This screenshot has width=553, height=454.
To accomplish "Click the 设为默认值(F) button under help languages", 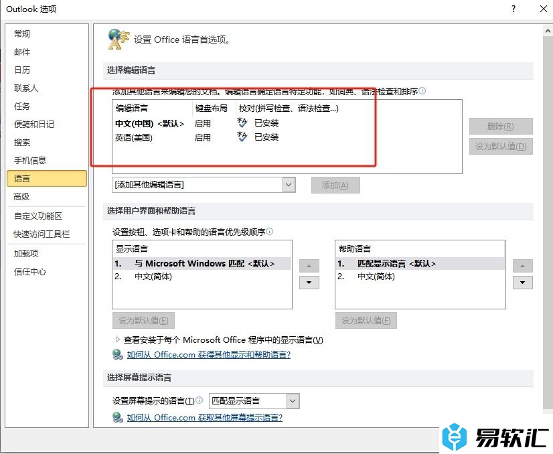I will (x=366, y=321).
